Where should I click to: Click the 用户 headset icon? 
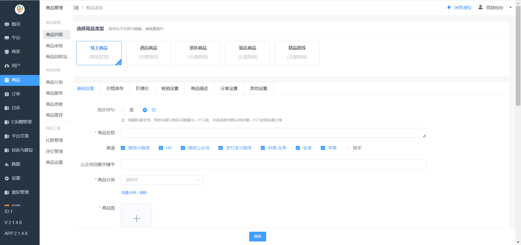click(7, 66)
